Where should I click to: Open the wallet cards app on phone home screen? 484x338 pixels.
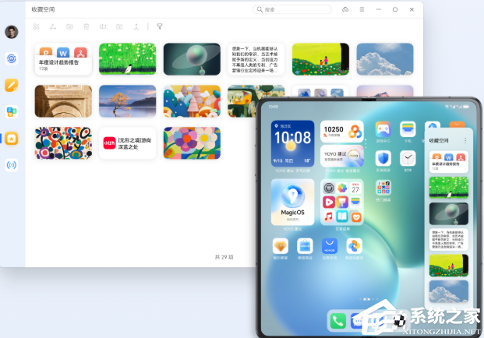click(408, 129)
